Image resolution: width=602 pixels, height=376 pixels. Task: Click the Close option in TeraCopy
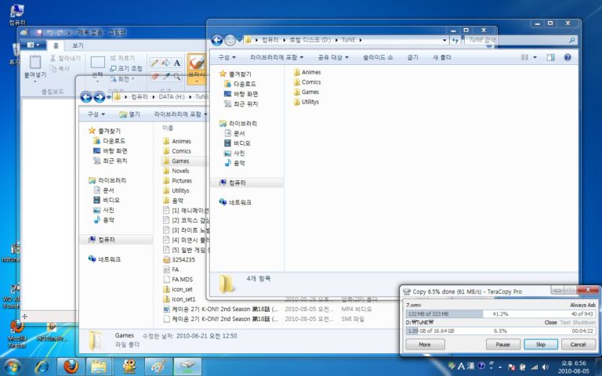click(550, 323)
